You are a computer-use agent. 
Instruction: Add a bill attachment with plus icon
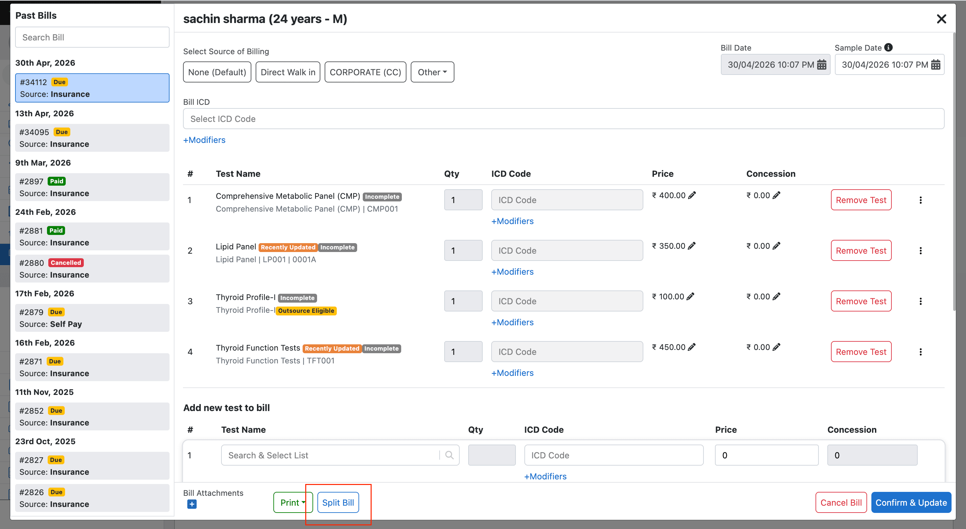coord(192,504)
